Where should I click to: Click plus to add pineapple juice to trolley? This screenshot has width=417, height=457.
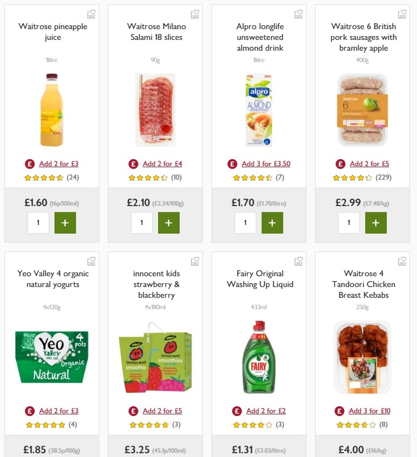pyautogui.click(x=65, y=222)
